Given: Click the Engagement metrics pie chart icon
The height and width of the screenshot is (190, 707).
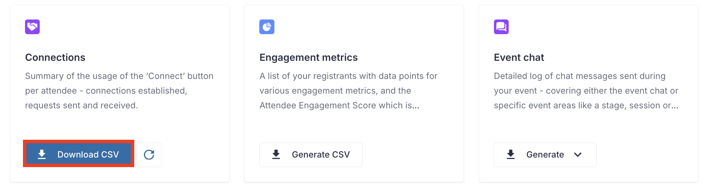Looking at the screenshot, I should 267,27.
